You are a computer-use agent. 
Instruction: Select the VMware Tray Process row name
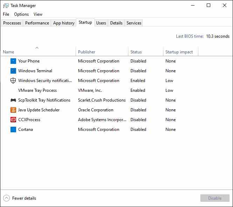(37, 90)
